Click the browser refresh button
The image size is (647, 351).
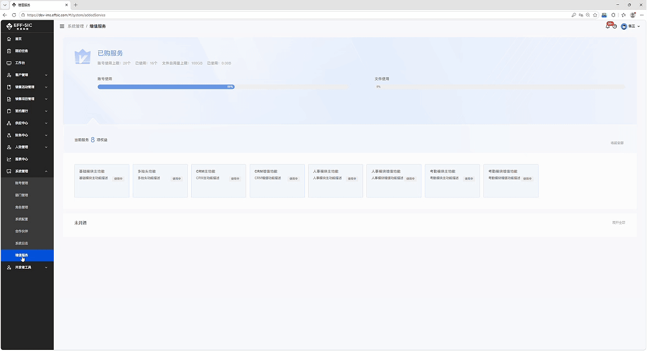[14, 15]
